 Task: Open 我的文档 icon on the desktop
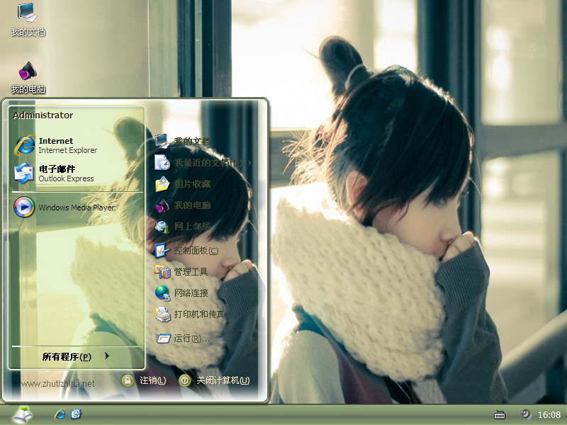click(28, 19)
